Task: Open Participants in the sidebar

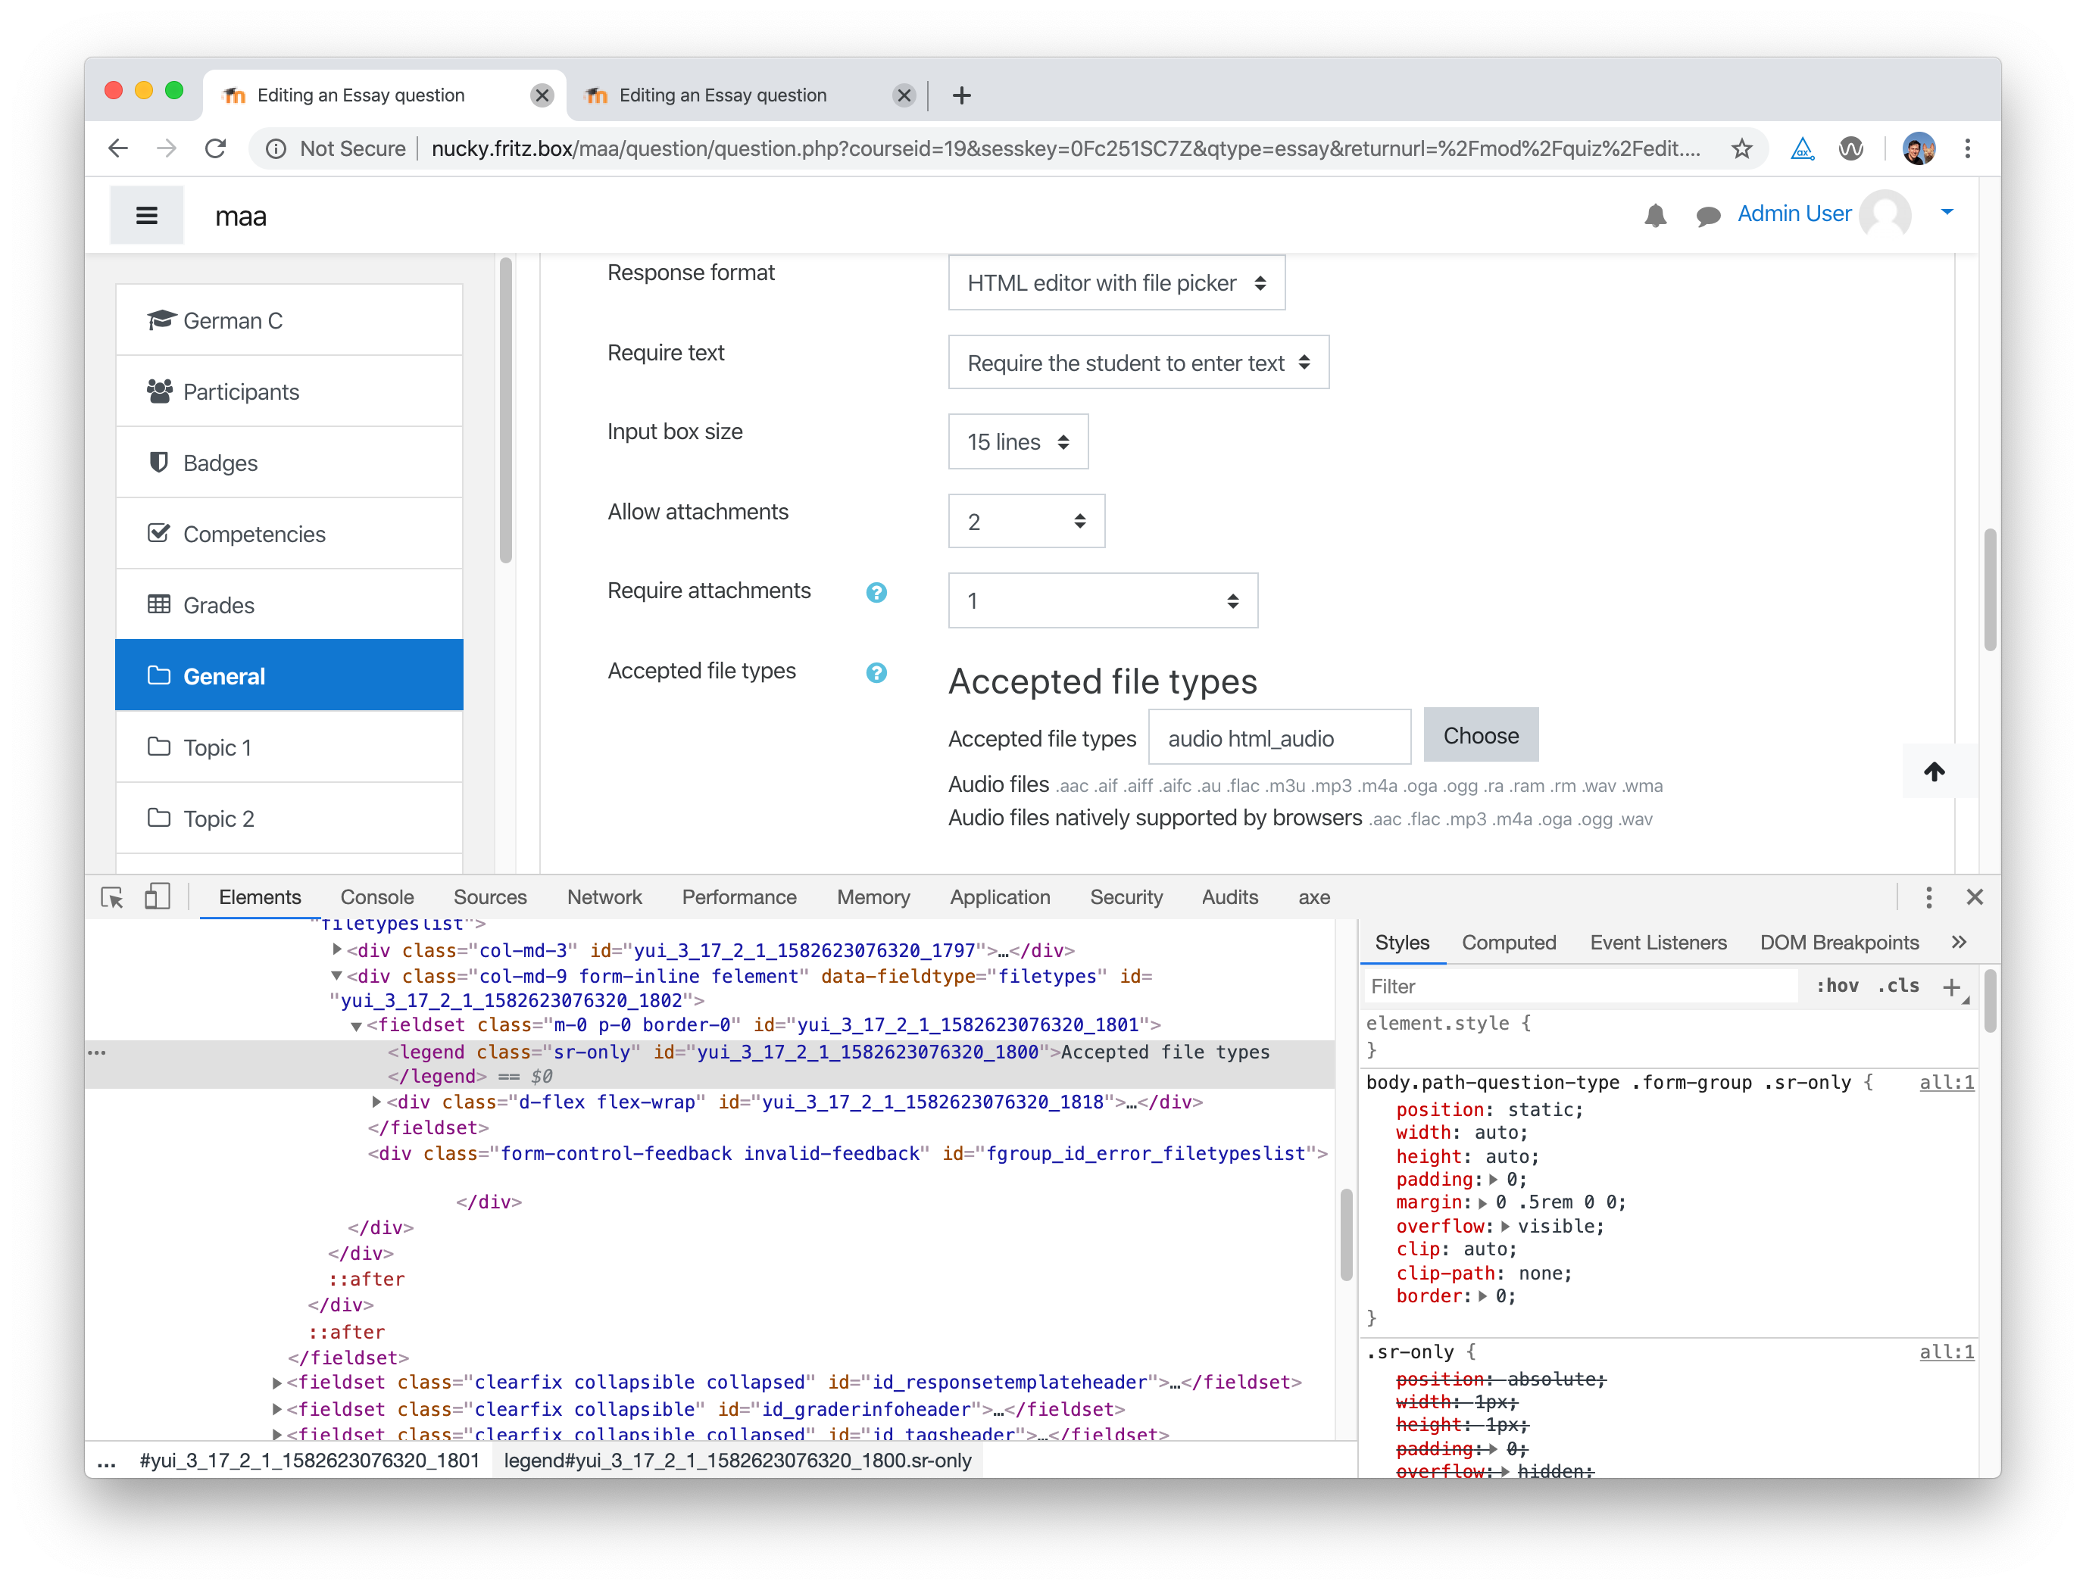Action: tap(289, 391)
